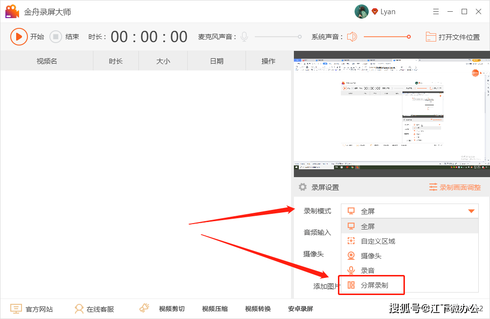Toggle the system sound speaker icon
This screenshot has height=319, width=490.
click(352, 37)
